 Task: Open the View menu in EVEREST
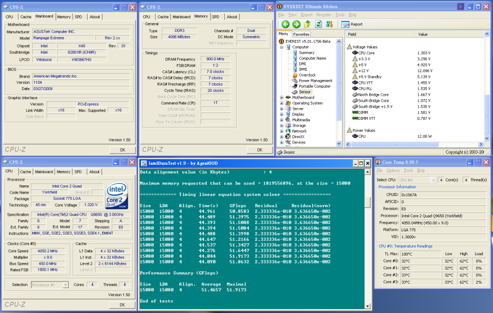coord(293,15)
